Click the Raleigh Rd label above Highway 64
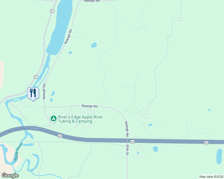This screenshot has height=179, width=224. (x=127, y=129)
